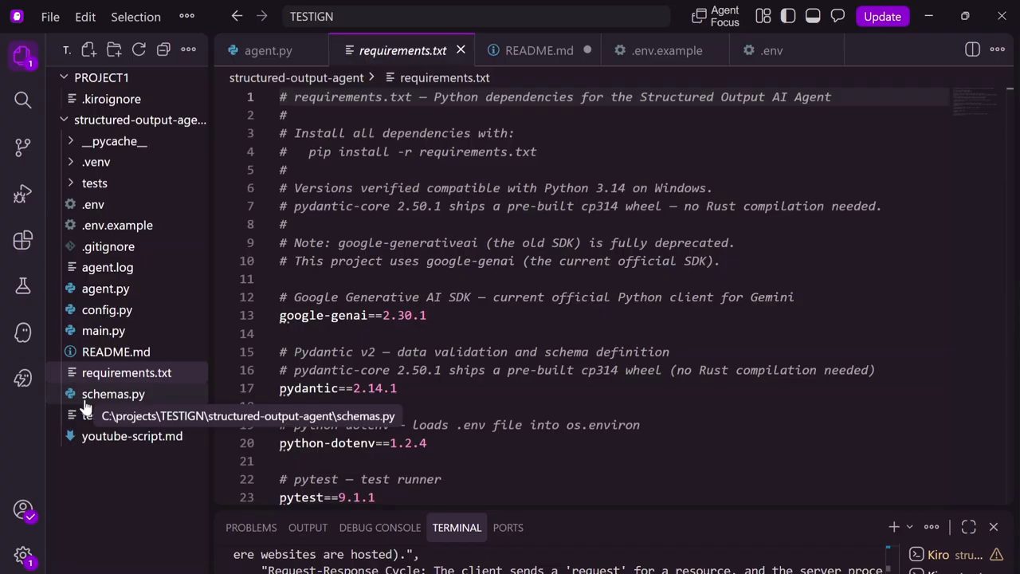Viewport: 1020px width, 574px height.
Task: Open the Search view in activity bar
Action: coord(22,100)
